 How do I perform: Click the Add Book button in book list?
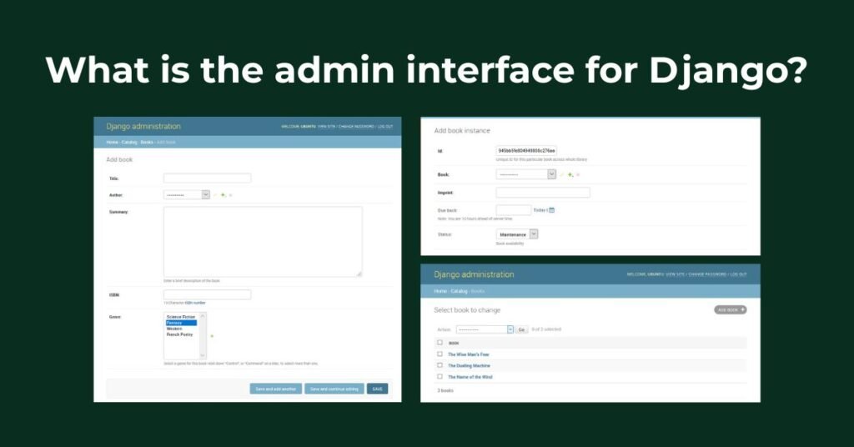click(x=730, y=309)
